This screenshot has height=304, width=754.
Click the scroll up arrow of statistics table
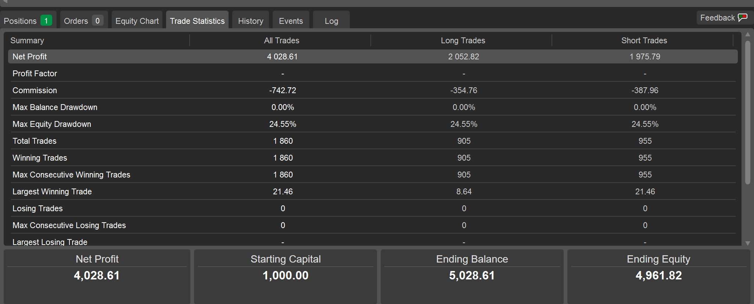coord(747,34)
